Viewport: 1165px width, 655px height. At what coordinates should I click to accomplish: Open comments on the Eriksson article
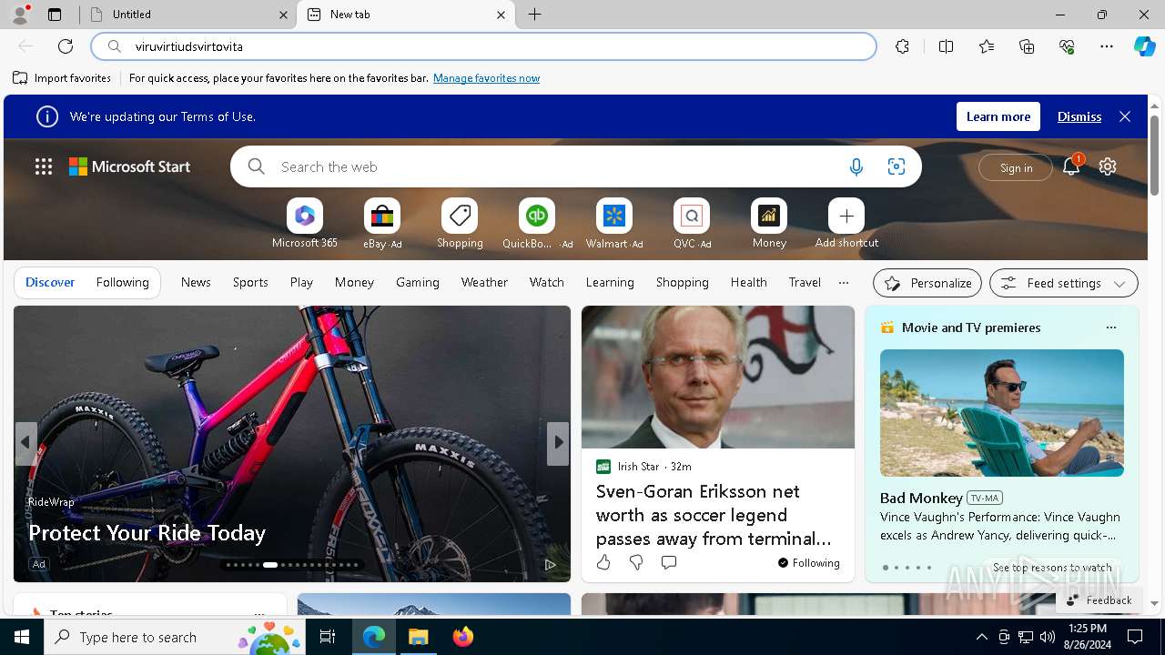coord(669,563)
